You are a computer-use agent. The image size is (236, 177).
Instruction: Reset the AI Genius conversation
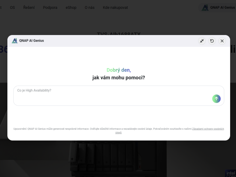[212, 41]
